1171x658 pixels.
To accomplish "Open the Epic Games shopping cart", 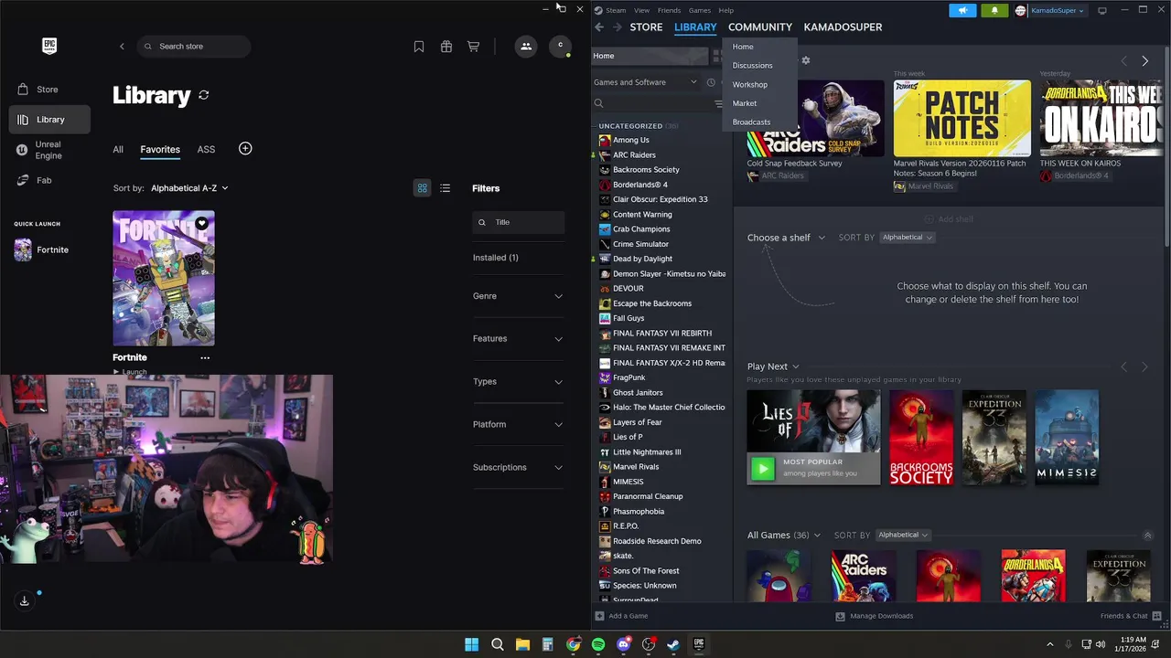I will (473, 47).
